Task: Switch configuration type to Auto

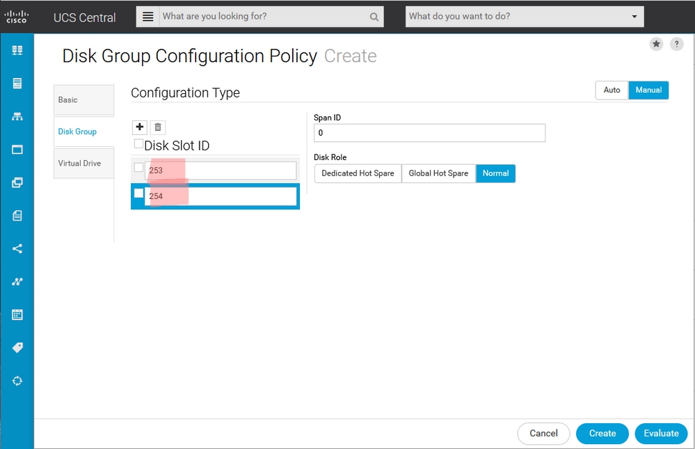Action: pyautogui.click(x=612, y=90)
